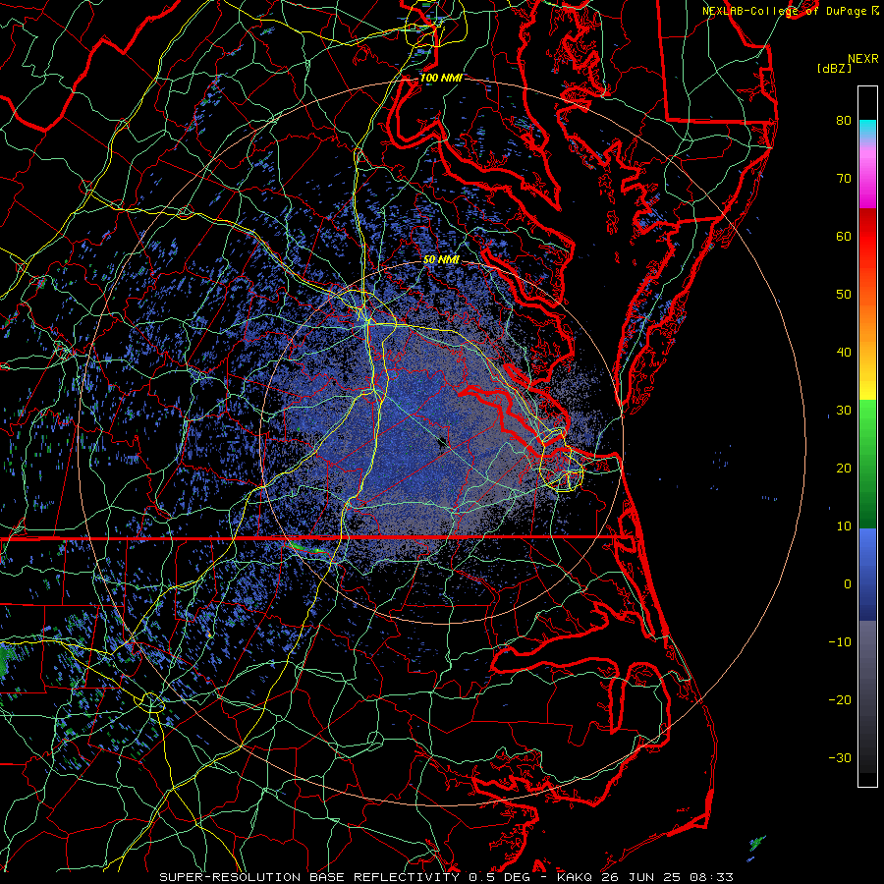Click the 50 NMI range ring label

[x=441, y=260]
